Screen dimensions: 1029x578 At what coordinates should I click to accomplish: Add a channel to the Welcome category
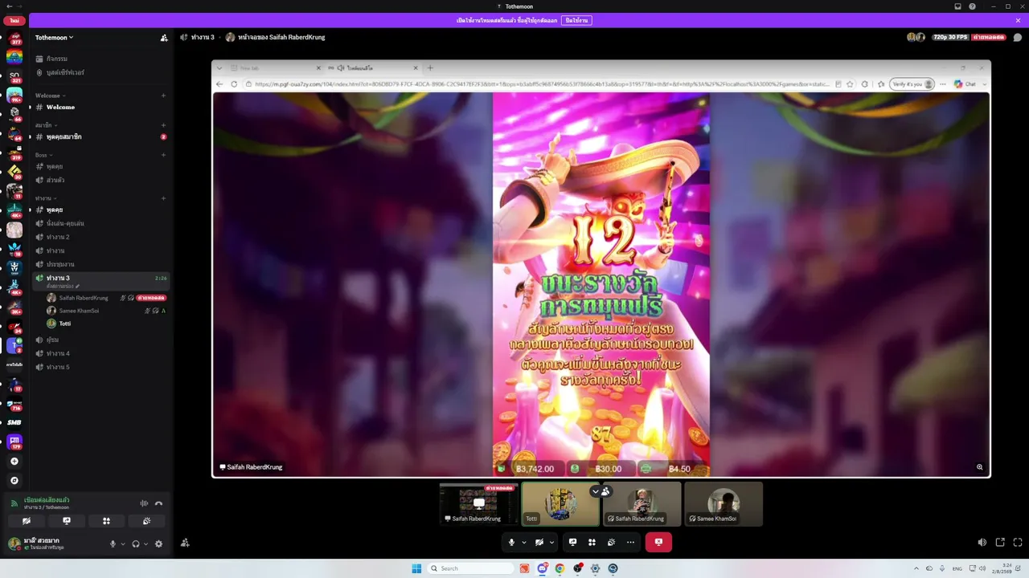tap(163, 96)
